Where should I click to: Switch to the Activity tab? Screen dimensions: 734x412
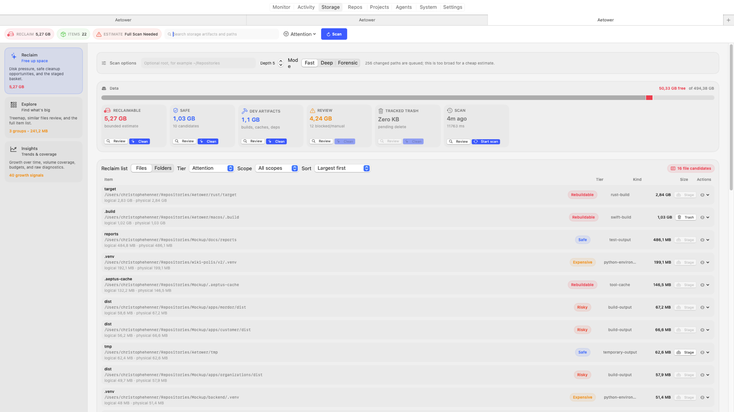click(306, 7)
